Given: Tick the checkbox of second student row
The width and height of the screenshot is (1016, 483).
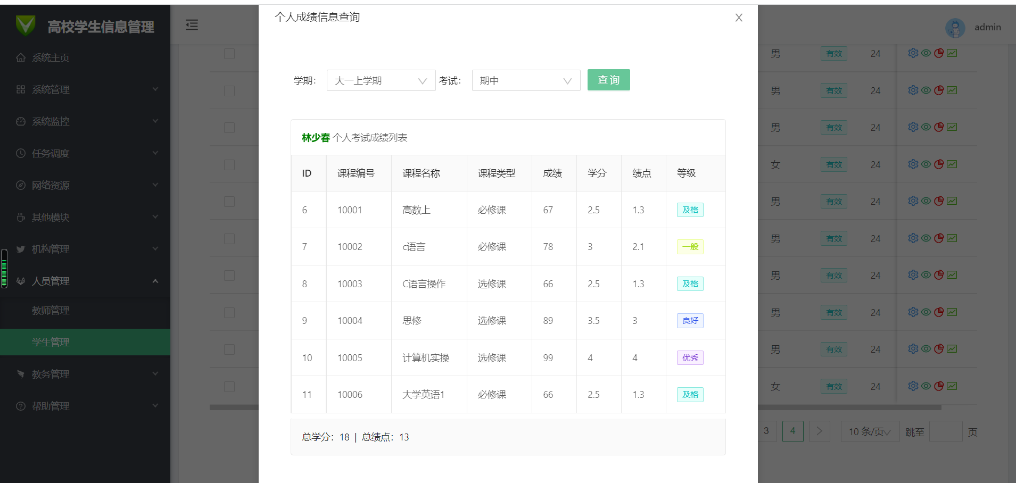Looking at the screenshot, I should coord(229,91).
